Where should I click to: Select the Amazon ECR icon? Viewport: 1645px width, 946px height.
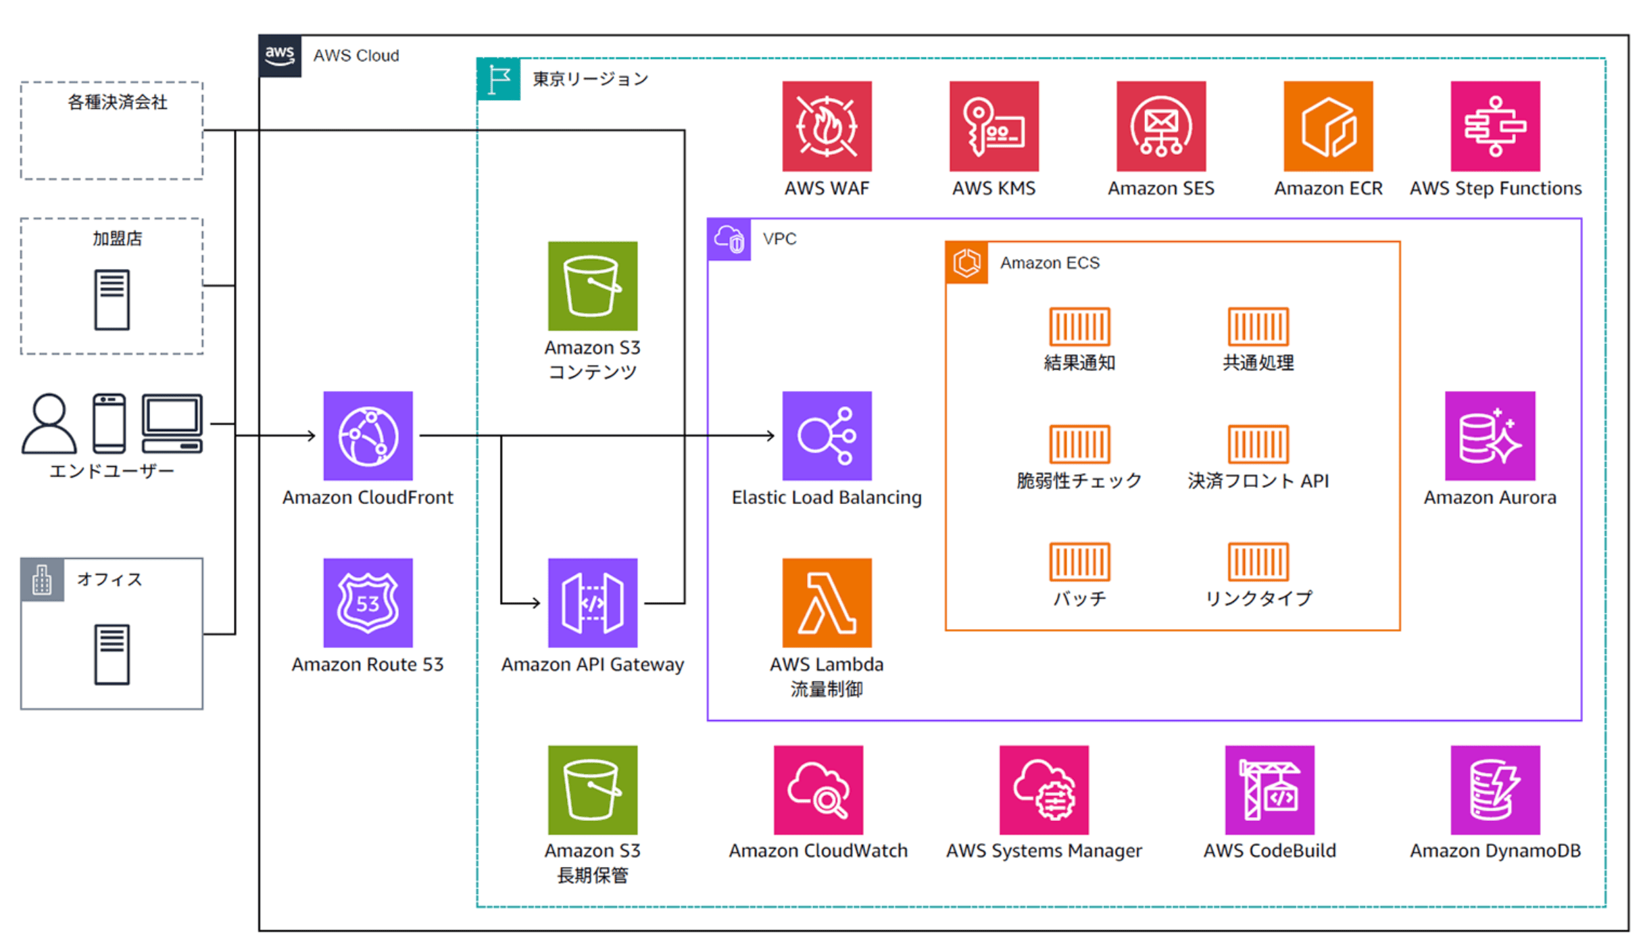click(1328, 126)
